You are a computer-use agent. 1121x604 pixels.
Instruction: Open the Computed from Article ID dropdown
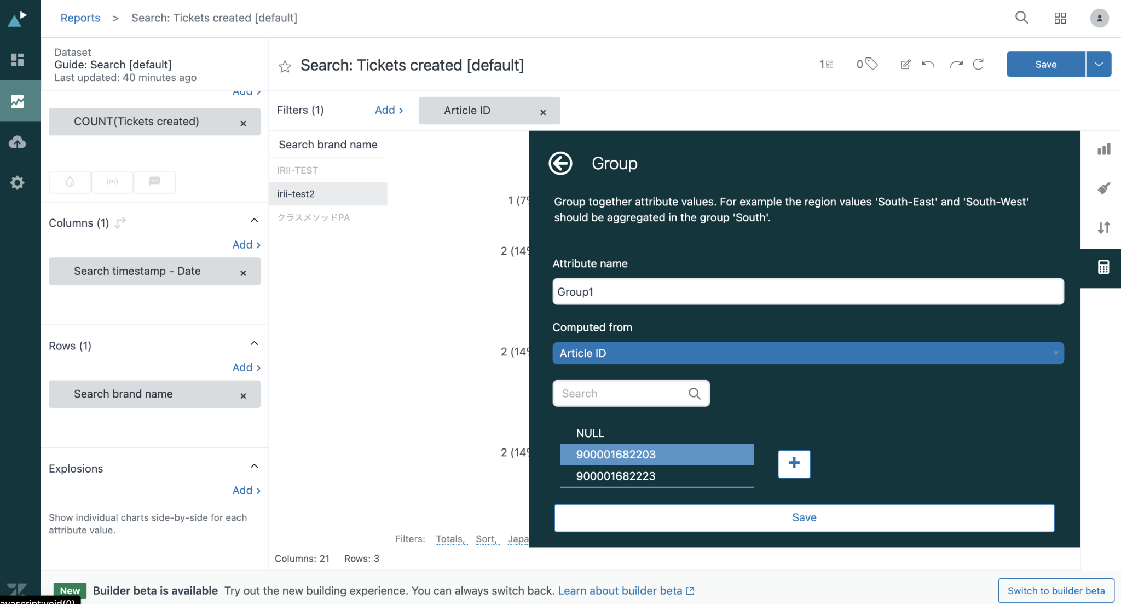click(808, 353)
